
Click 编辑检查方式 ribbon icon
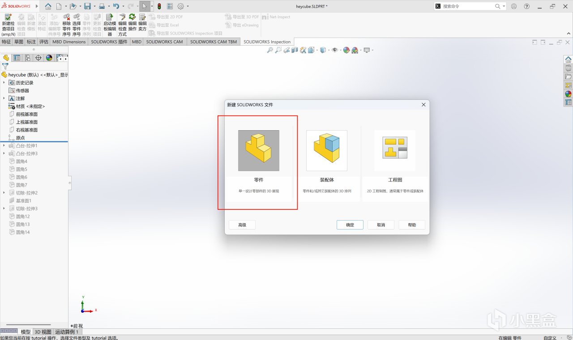point(122,25)
